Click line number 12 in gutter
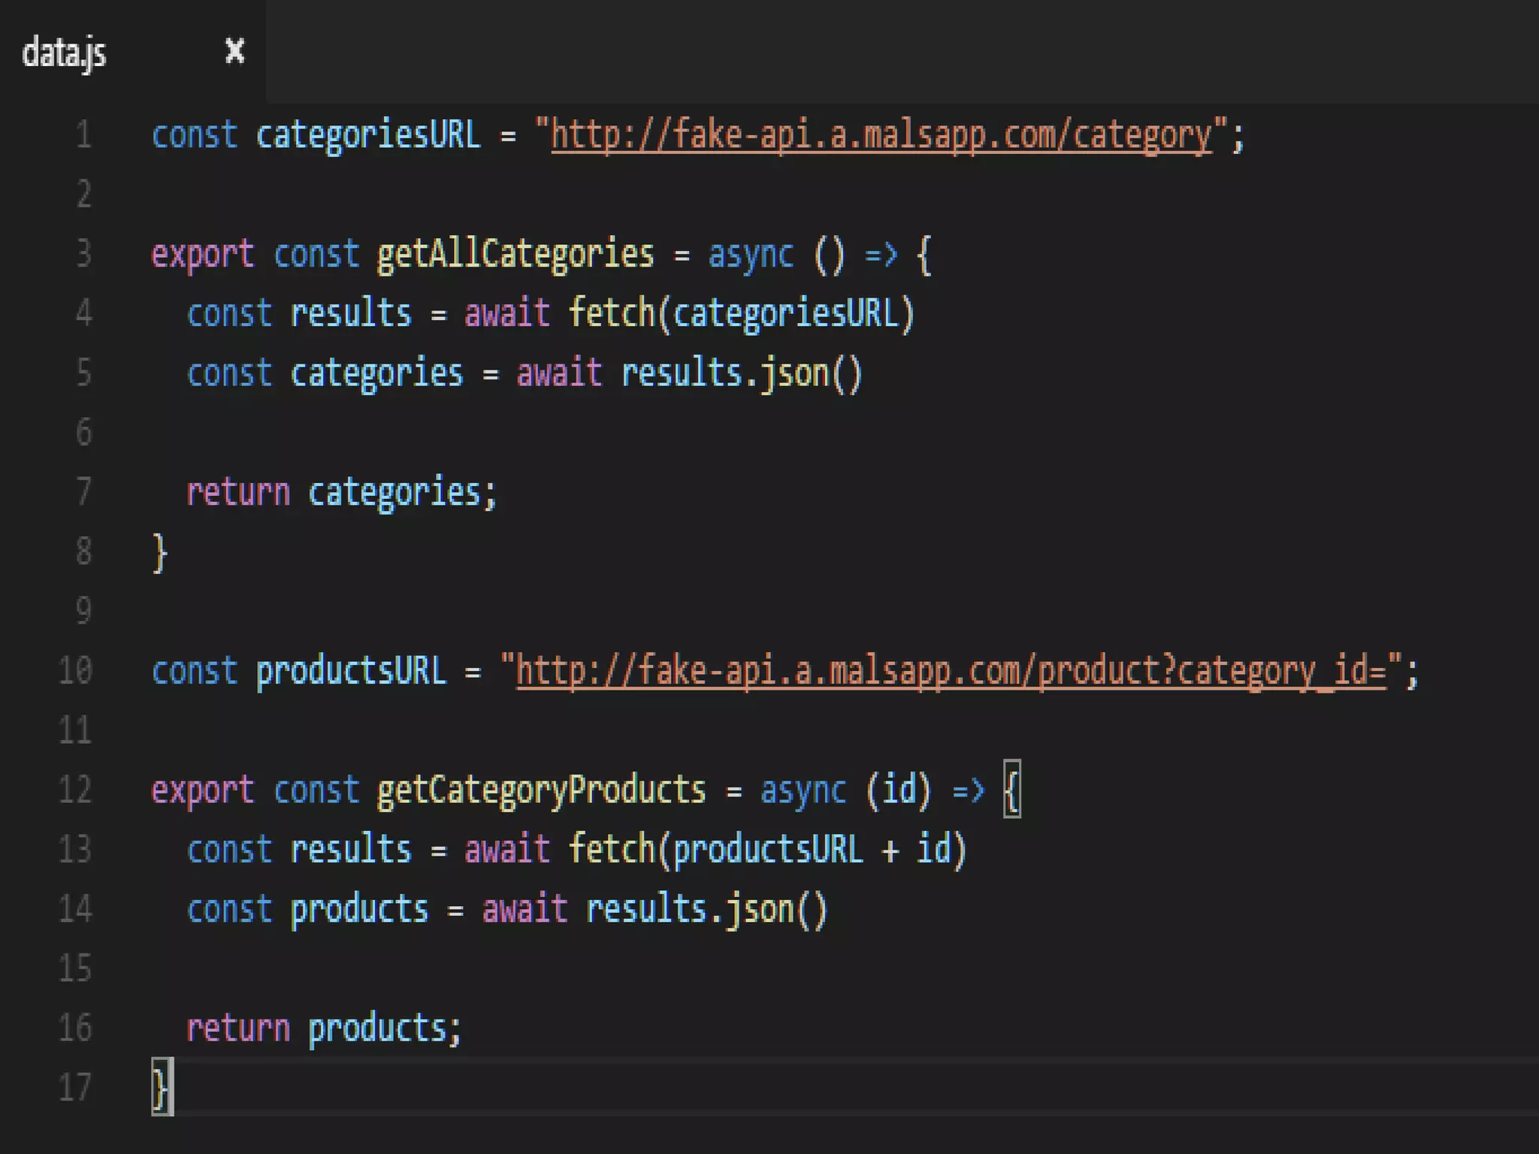This screenshot has width=1539, height=1154. click(75, 790)
